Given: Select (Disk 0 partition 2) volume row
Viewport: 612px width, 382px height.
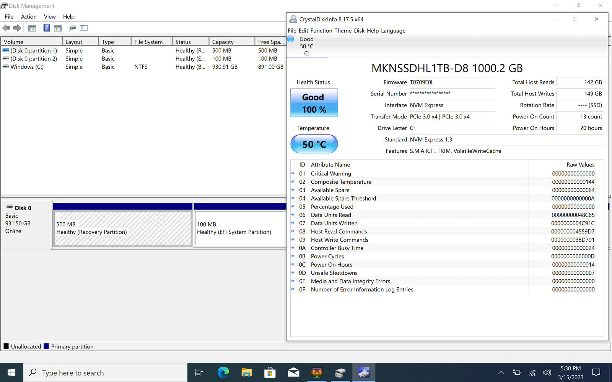Looking at the screenshot, I should coord(143,58).
